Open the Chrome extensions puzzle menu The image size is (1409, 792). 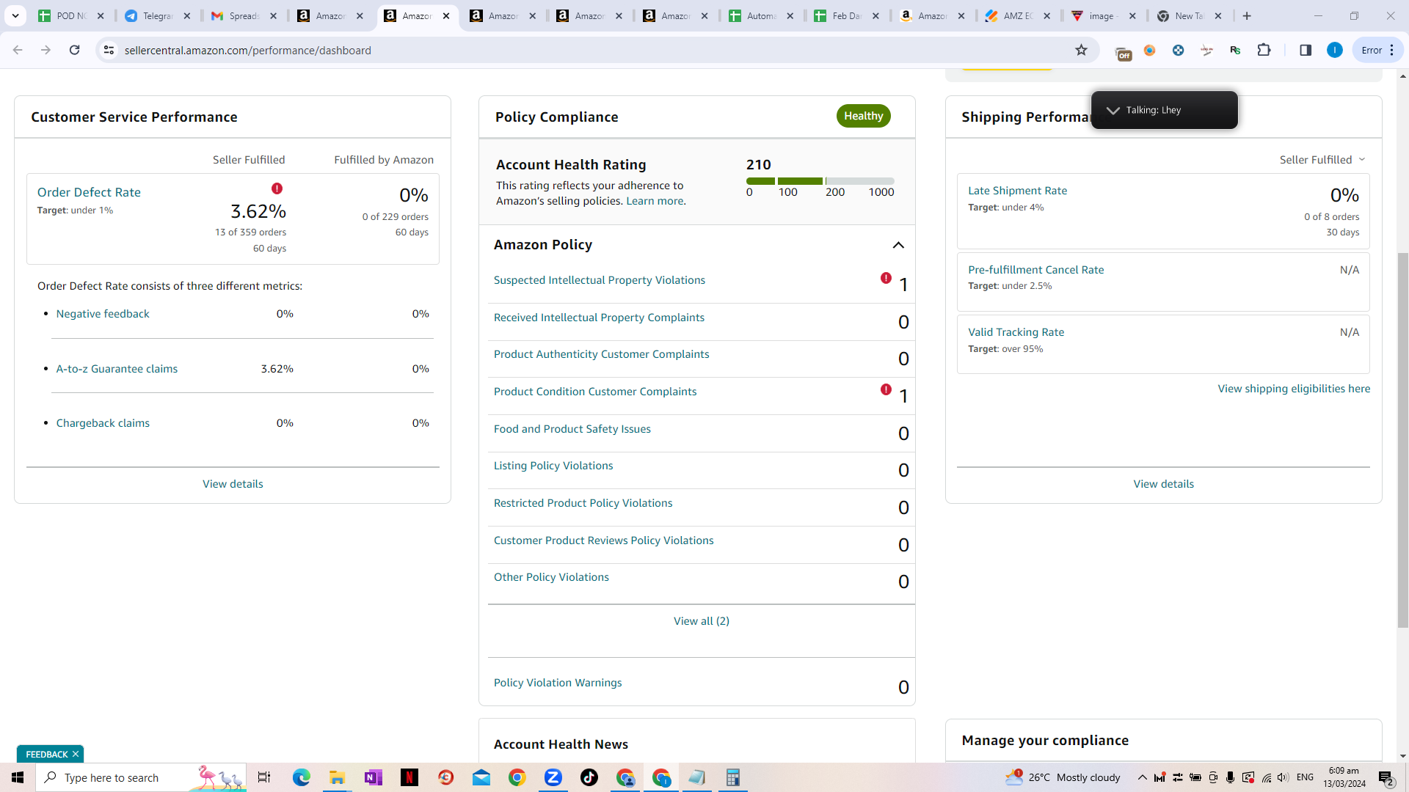pyautogui.click(x=1264, y=50)
